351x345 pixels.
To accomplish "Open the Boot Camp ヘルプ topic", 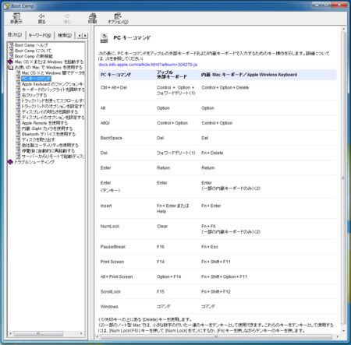I will coord(31,45).
